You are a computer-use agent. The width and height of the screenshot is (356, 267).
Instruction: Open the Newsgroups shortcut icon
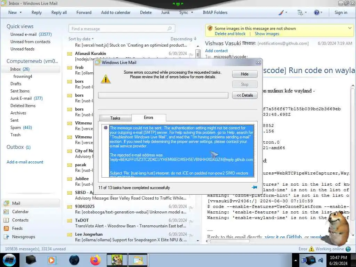(6, 237)
